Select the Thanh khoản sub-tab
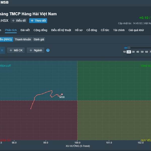Viewport: 151px width, 151px height. click(23, 40)
